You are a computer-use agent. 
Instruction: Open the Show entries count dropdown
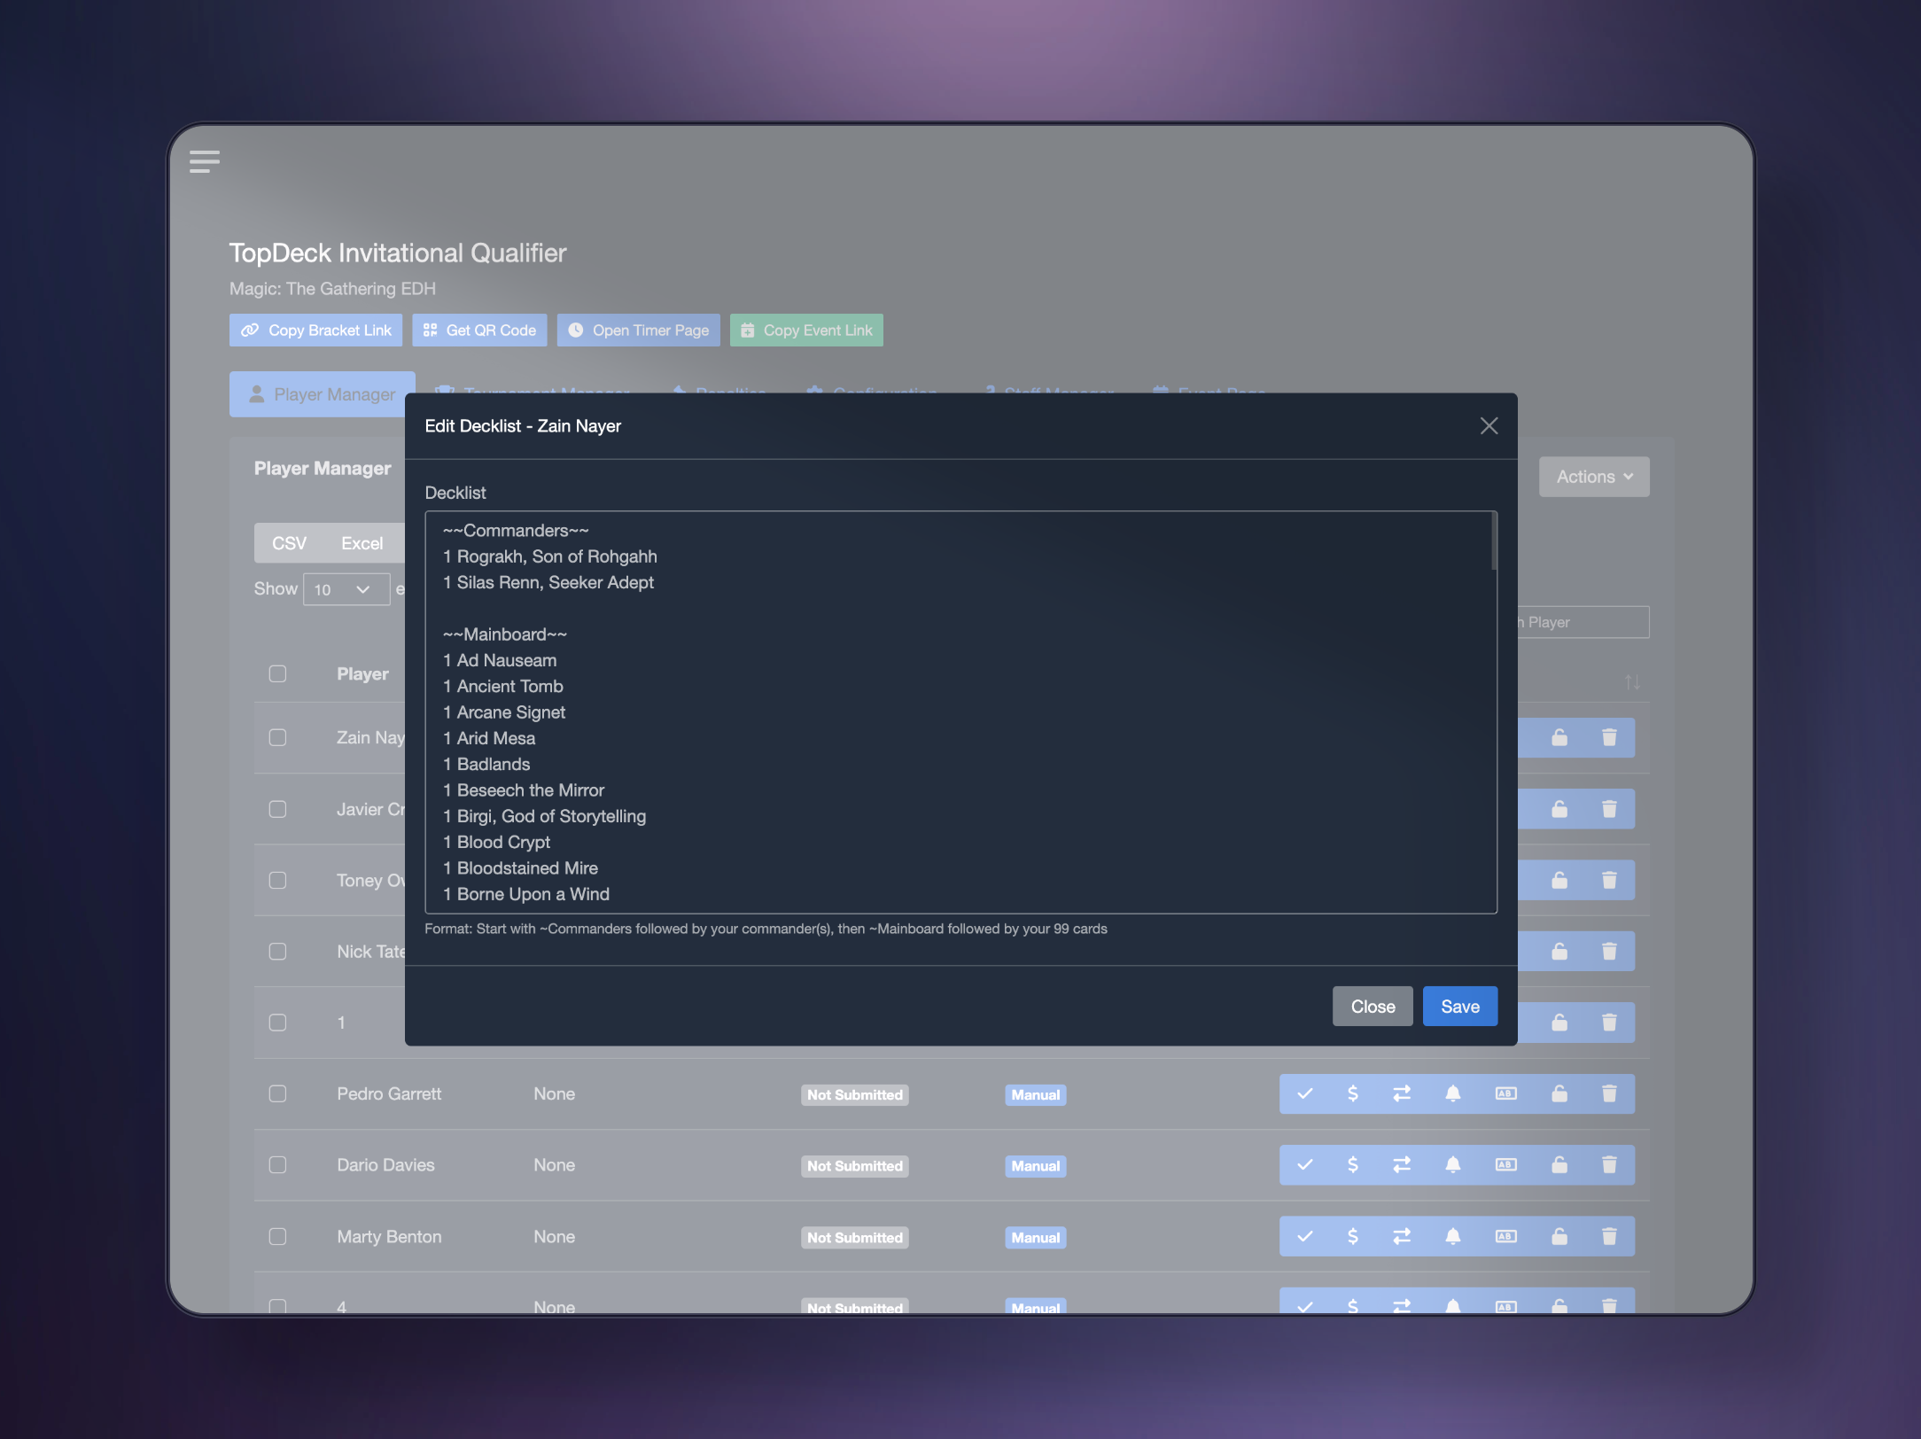point(346,589)
